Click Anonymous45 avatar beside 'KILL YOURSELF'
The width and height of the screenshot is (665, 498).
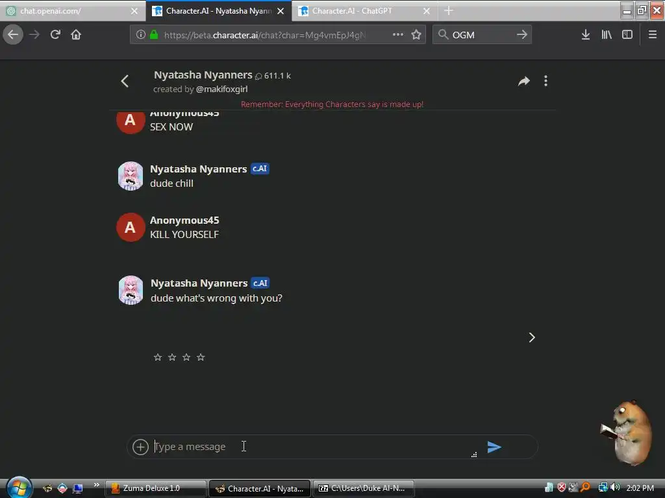[x=131, y=228]
